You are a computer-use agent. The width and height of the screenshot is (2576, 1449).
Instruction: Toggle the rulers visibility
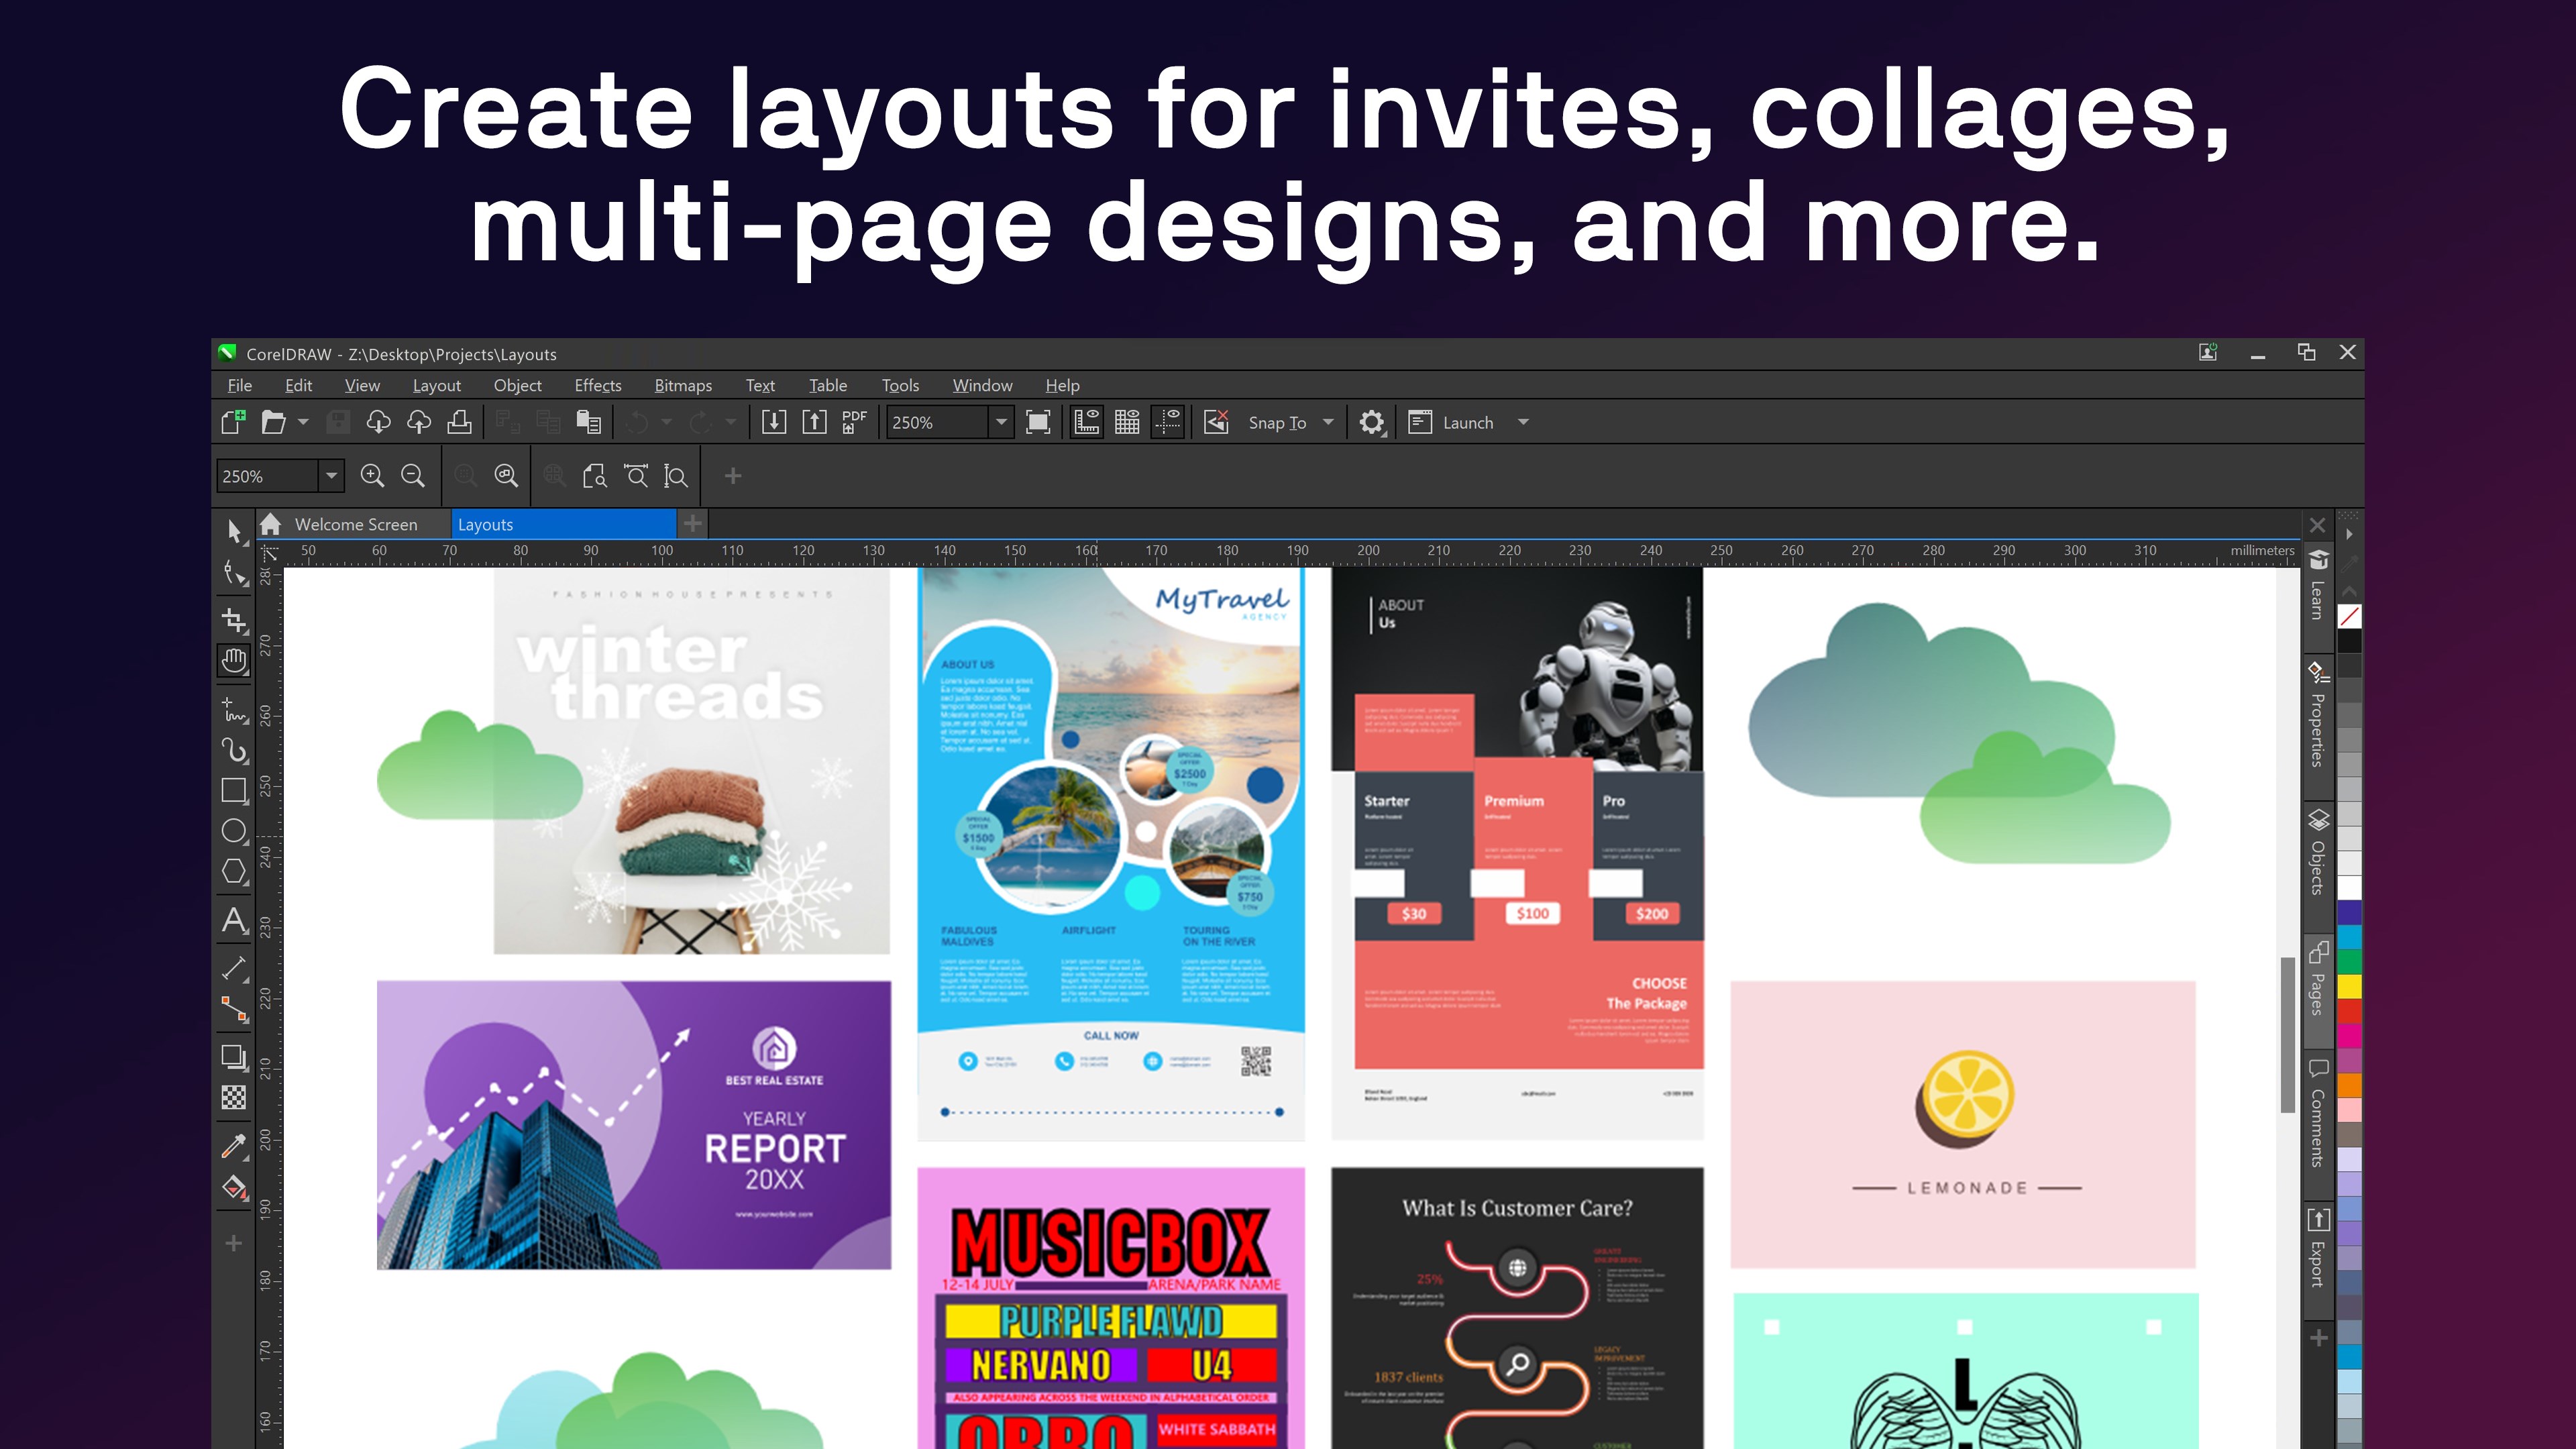coord(1086,422)
